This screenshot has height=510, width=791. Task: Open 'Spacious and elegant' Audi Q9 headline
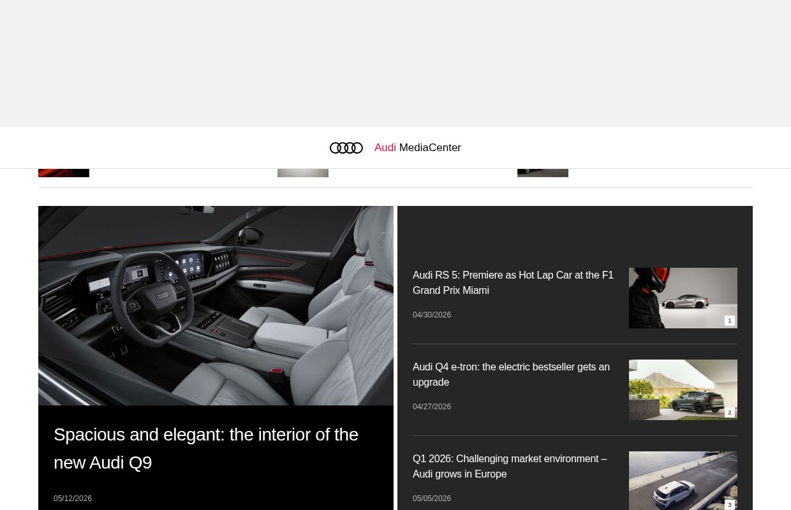(x=206, y=449)
